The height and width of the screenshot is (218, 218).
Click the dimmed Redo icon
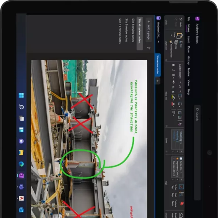[x=176, y=19]
